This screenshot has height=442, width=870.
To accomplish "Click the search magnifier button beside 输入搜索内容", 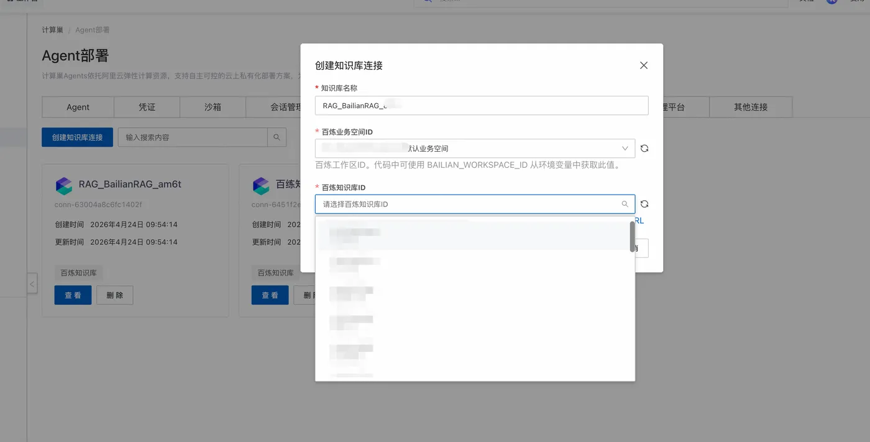I will coord(277,137).
